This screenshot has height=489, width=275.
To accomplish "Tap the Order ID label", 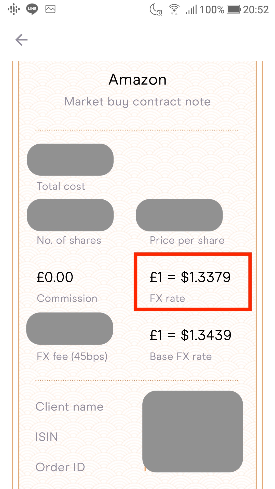I will pos(60,467).
